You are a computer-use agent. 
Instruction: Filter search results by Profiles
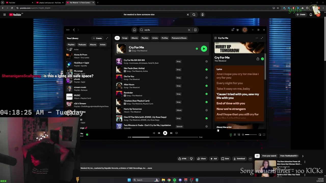click(165, 38)
